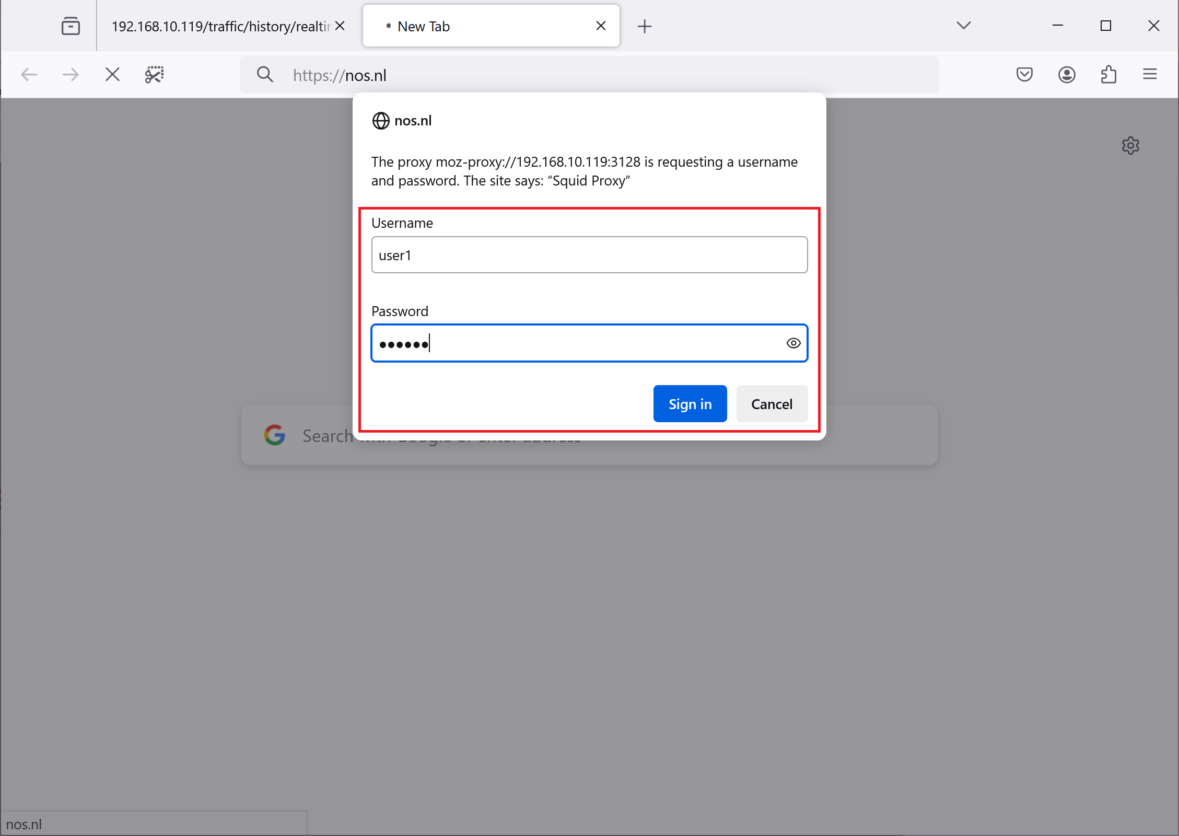1179x836 pixels.
Task: Minimize the Firefox window
Action: pos(1058,26)
